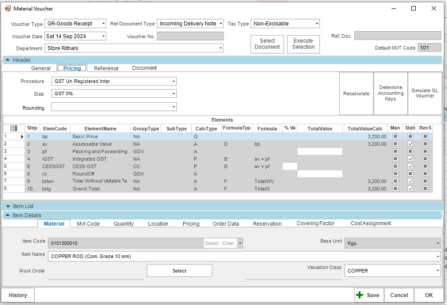Open the Cost Assignment tab
447x305 pixels.
click(x=371, y=224)
